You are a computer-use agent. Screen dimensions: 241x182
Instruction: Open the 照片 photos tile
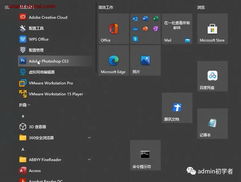coord(145,60)
